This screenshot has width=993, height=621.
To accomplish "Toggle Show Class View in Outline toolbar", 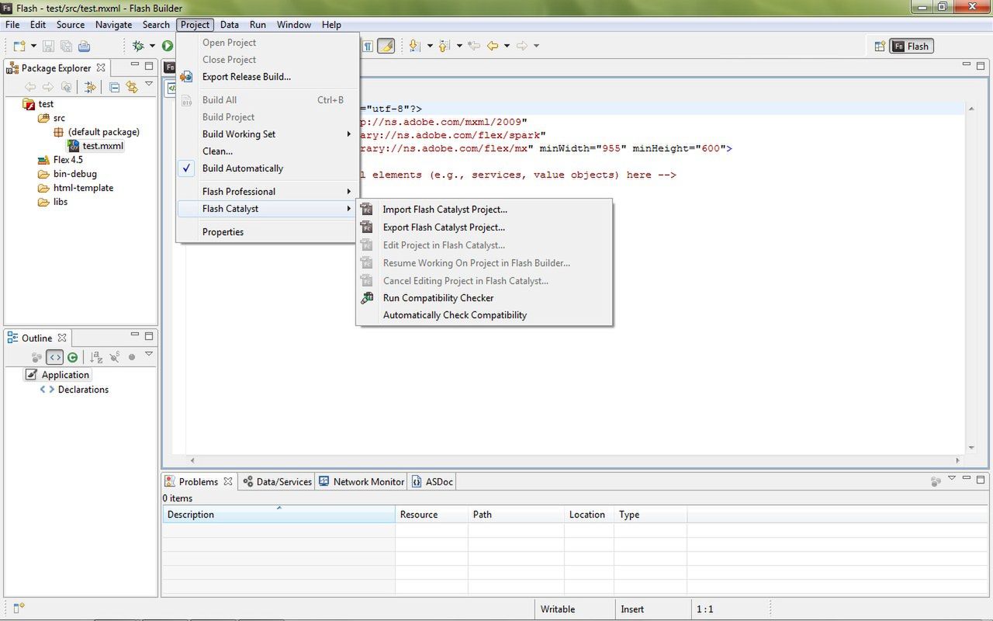I will (x=54, y=357).
